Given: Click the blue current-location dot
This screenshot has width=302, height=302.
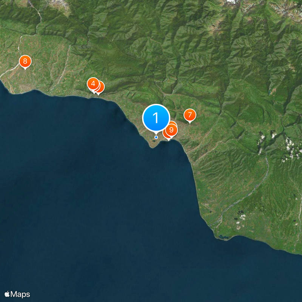Looking at the screenshot, I should 156,137.
